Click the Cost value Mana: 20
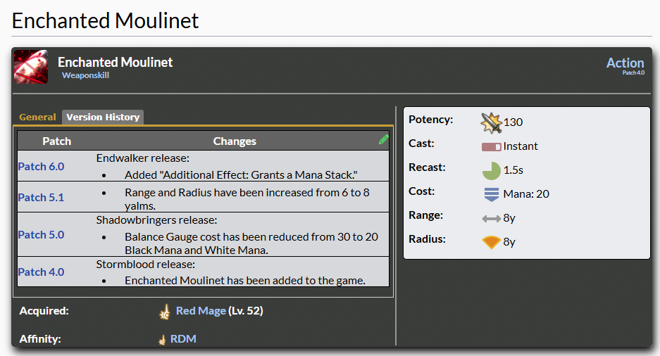This screenshot has height=356, width=660. pos(526,194)
